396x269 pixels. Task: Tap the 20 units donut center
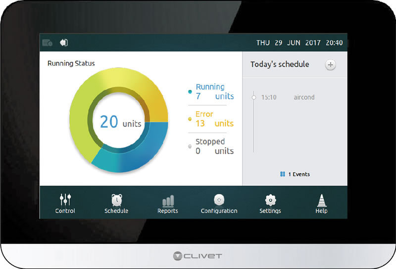(x=120, y=122)
